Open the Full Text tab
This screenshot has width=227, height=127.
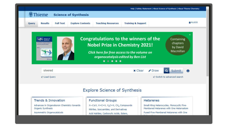[x=60, y=23]
